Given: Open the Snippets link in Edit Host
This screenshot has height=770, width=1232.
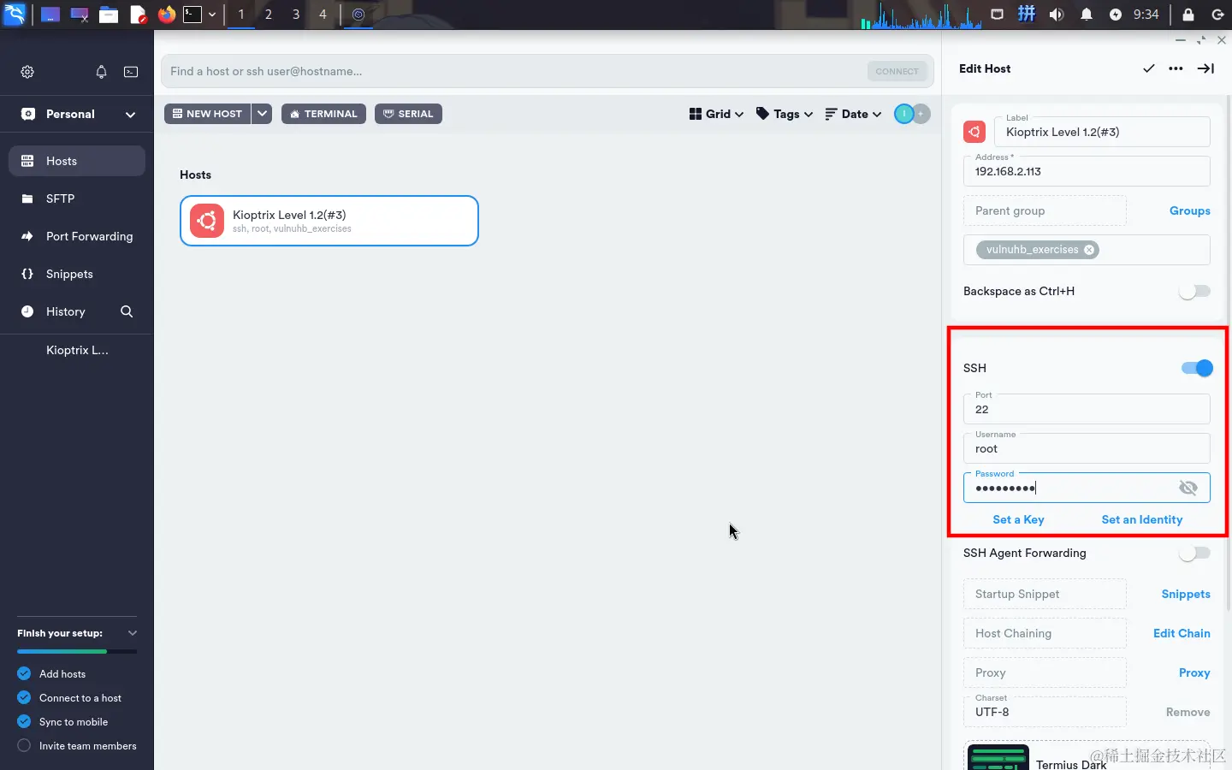Looking at the screenshot, I should tap(1186, 594).
